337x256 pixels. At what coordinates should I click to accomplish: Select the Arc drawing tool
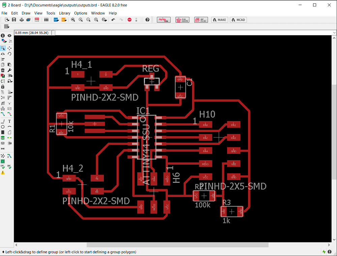[x=9, y=127]
